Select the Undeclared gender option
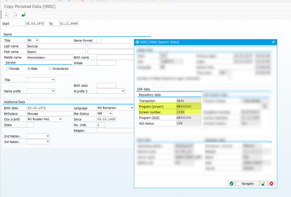The image size is (291, 197). click(50, 69)
